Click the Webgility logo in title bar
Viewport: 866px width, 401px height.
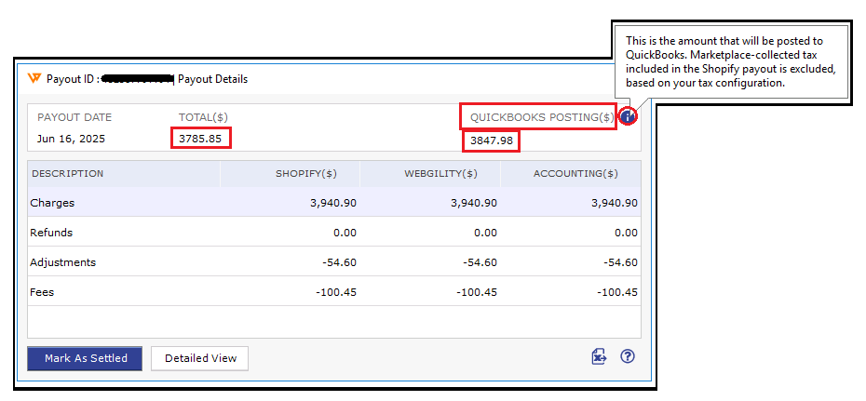pos(34,79)
